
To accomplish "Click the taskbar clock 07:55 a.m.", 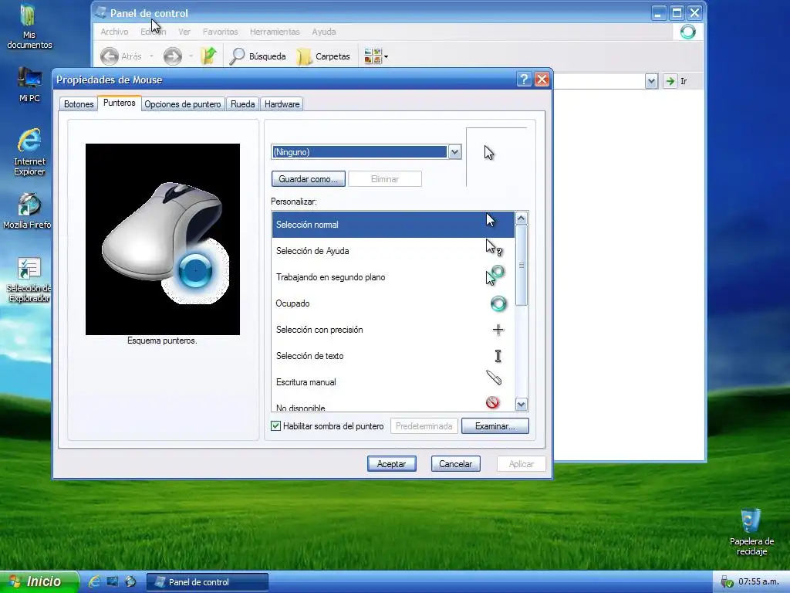I will 758,581.
